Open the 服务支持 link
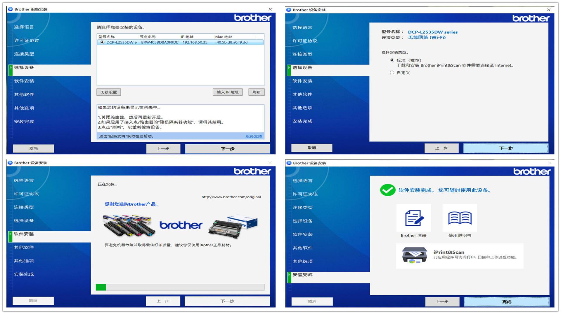The width and height of the screenshot is (561, 314). click(x=254, y=136)
